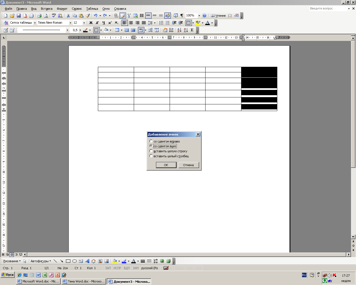Click the 3-D Style cube icon

coord(168,261)
